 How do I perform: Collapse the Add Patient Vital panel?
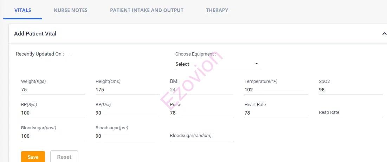click(x=384, y=34)
